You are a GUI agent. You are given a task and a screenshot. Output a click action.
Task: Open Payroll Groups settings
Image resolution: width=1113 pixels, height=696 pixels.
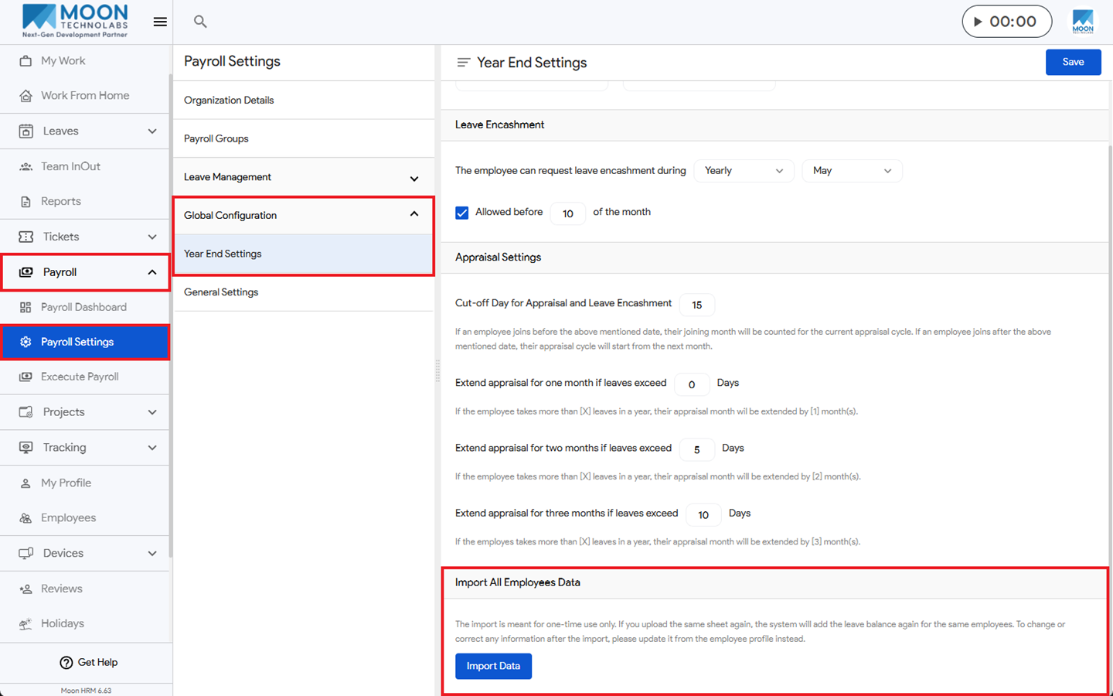coord(304,139)
